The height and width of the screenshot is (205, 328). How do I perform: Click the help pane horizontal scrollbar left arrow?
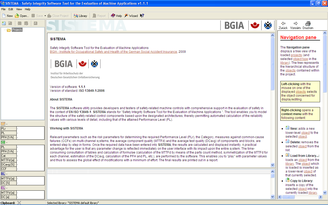280,197
